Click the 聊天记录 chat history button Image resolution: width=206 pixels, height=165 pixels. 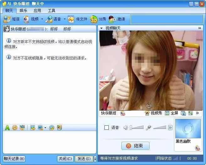coord(14,159)
